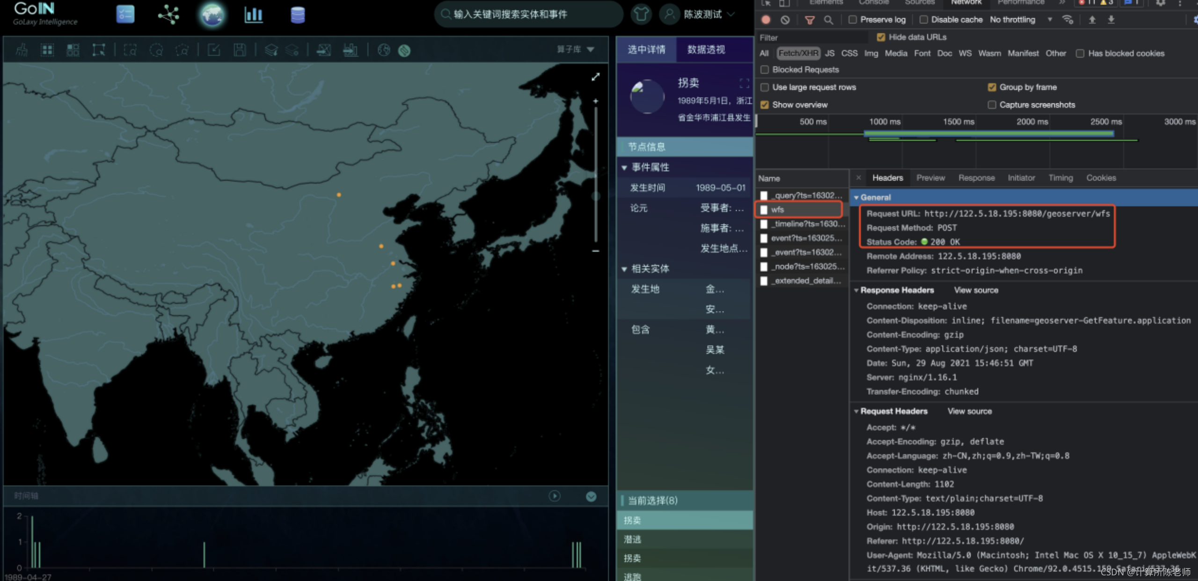Click the database icon in header

pos(298,15)
